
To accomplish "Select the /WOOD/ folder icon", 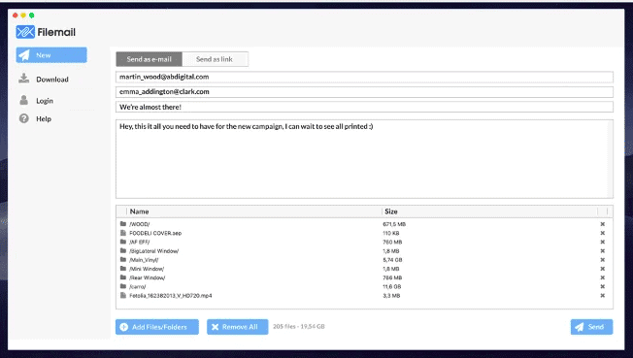I will tap(123, 223).
